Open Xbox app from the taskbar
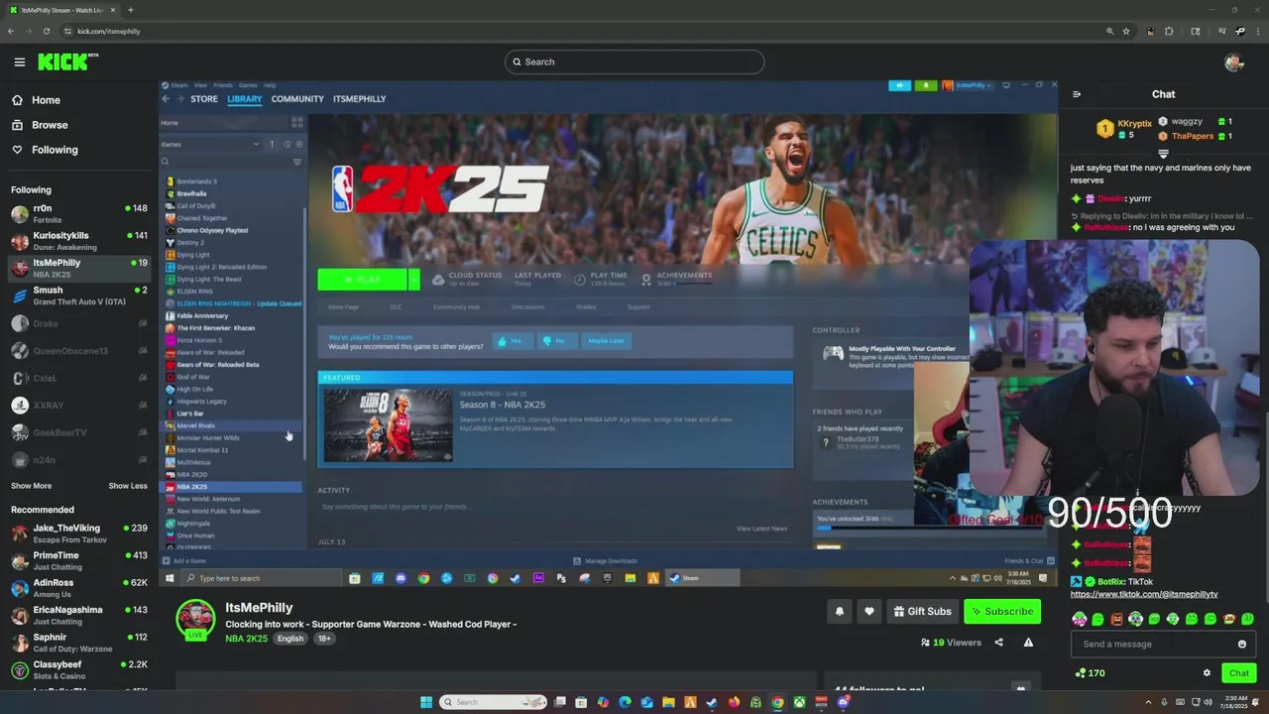This screenshot has width=1269, height=714. (x=799, y=702)
